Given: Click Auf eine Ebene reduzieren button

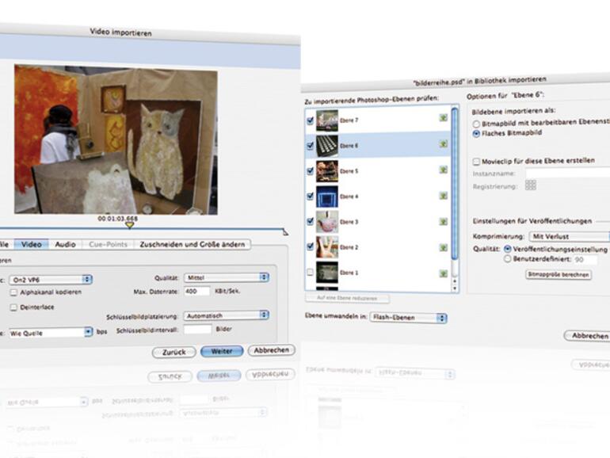Looking at the screenshot, I should 347,298.
